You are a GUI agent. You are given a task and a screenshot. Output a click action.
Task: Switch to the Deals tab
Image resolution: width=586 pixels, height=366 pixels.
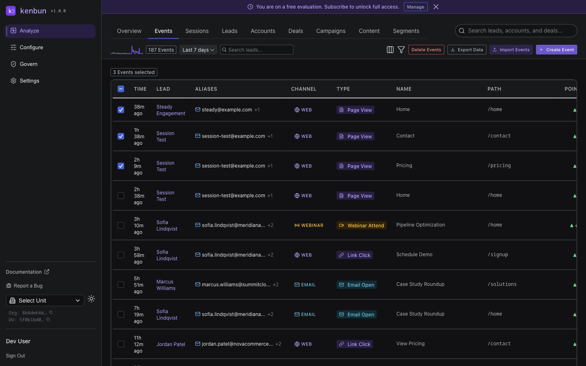click(x=295, y=31)
